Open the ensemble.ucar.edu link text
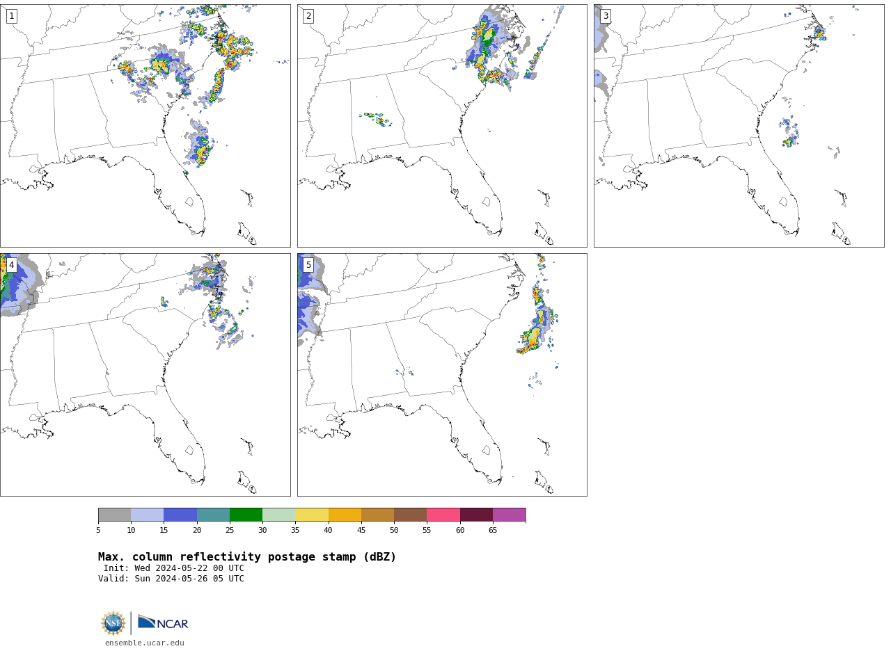Image resolution: width=891 pixels, height=651 pixels. pyautogui.click(x=145, y=643)
